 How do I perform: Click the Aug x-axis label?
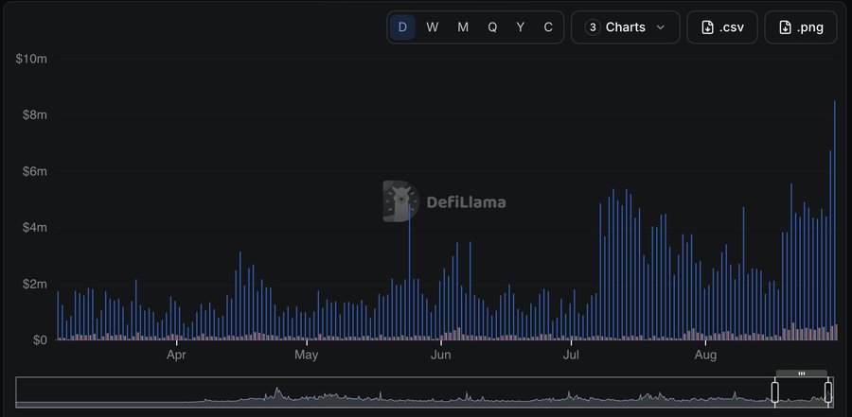pyautogui.click(x=705, y=356)
